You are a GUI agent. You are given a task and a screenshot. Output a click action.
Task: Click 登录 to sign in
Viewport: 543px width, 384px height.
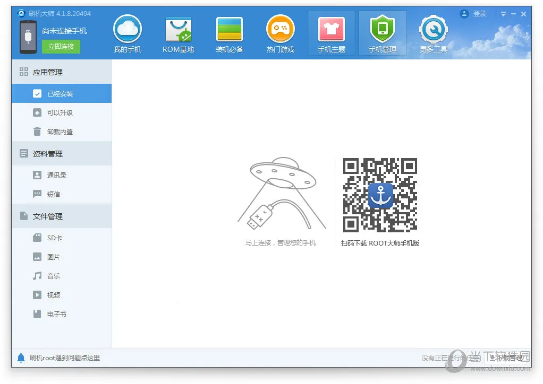pos(479,14)
